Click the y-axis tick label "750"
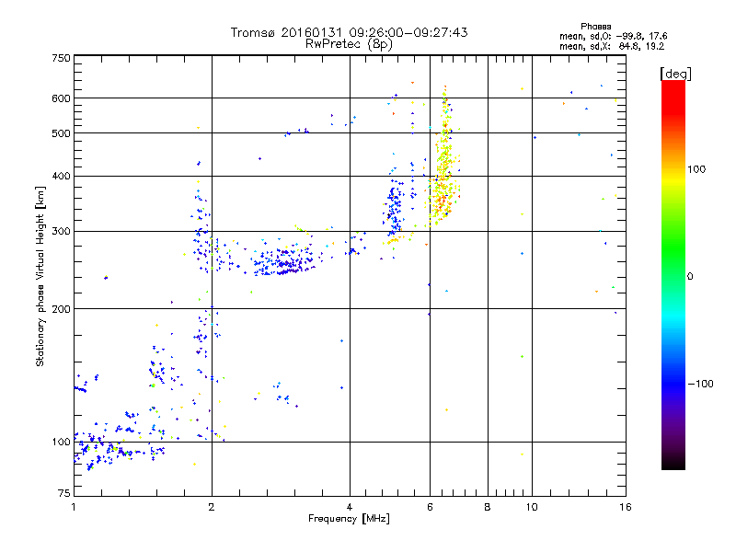The height and width of the screenshot is (552, 736). [61, 58]
